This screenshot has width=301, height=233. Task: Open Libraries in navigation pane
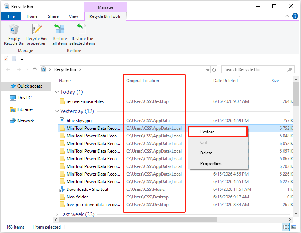pyautogui.click(x=21, y=109)
